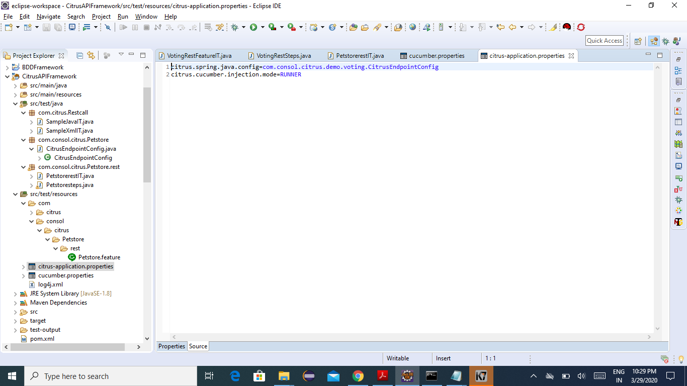Image resolution: width=687 pixels, height=386 pixels.
Task: Open the Debug button dropdown arrow
Action: point(243,27)
